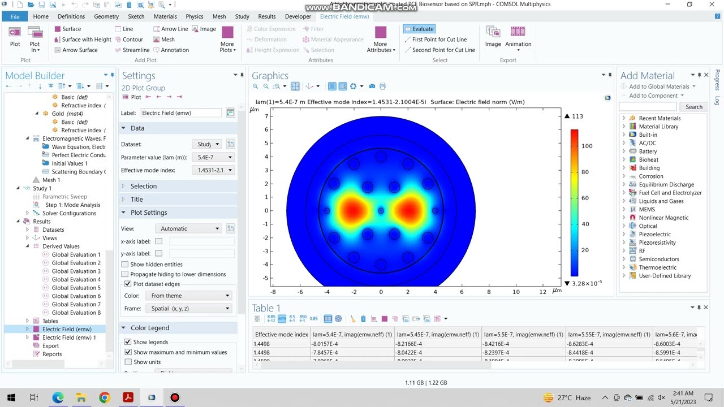Switch to the Physics ribbon tab
This screenshot has width=724, height=407.
195,16
